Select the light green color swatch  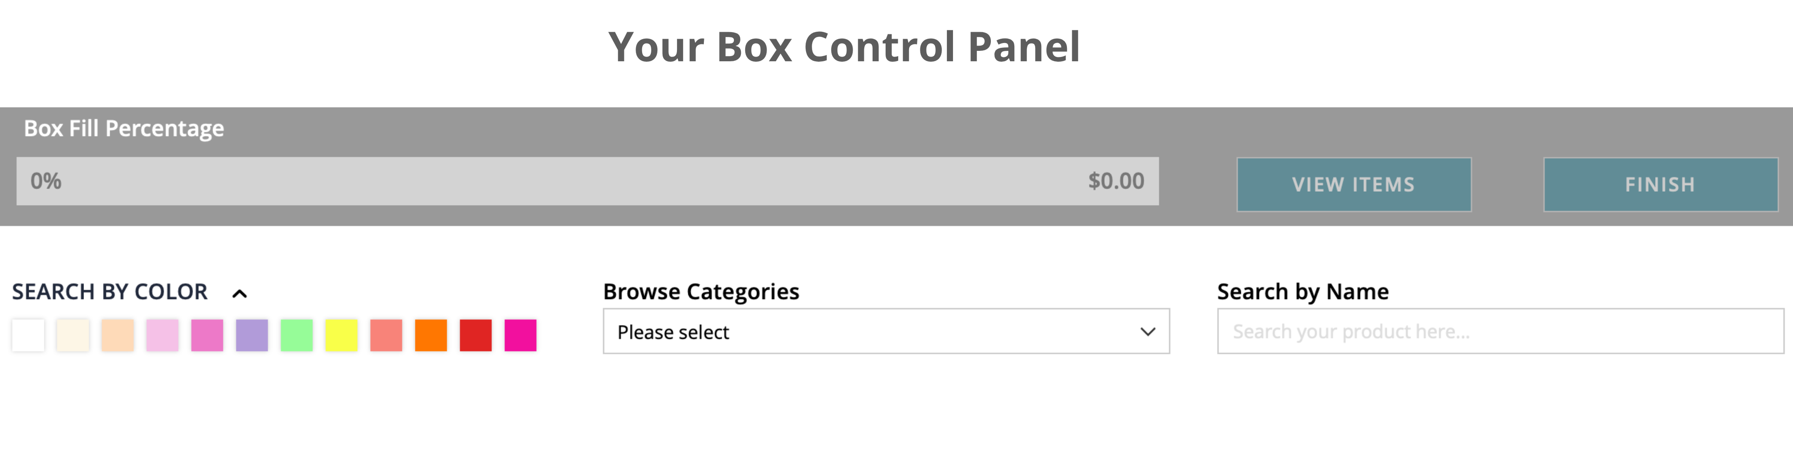297,336
